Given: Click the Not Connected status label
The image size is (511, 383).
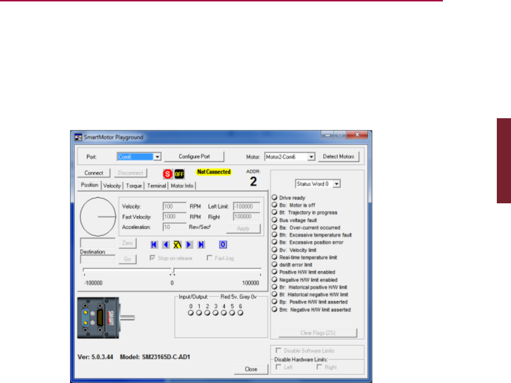Looking at the screenshot, I should pyautogui.click(x=214, y=172).
